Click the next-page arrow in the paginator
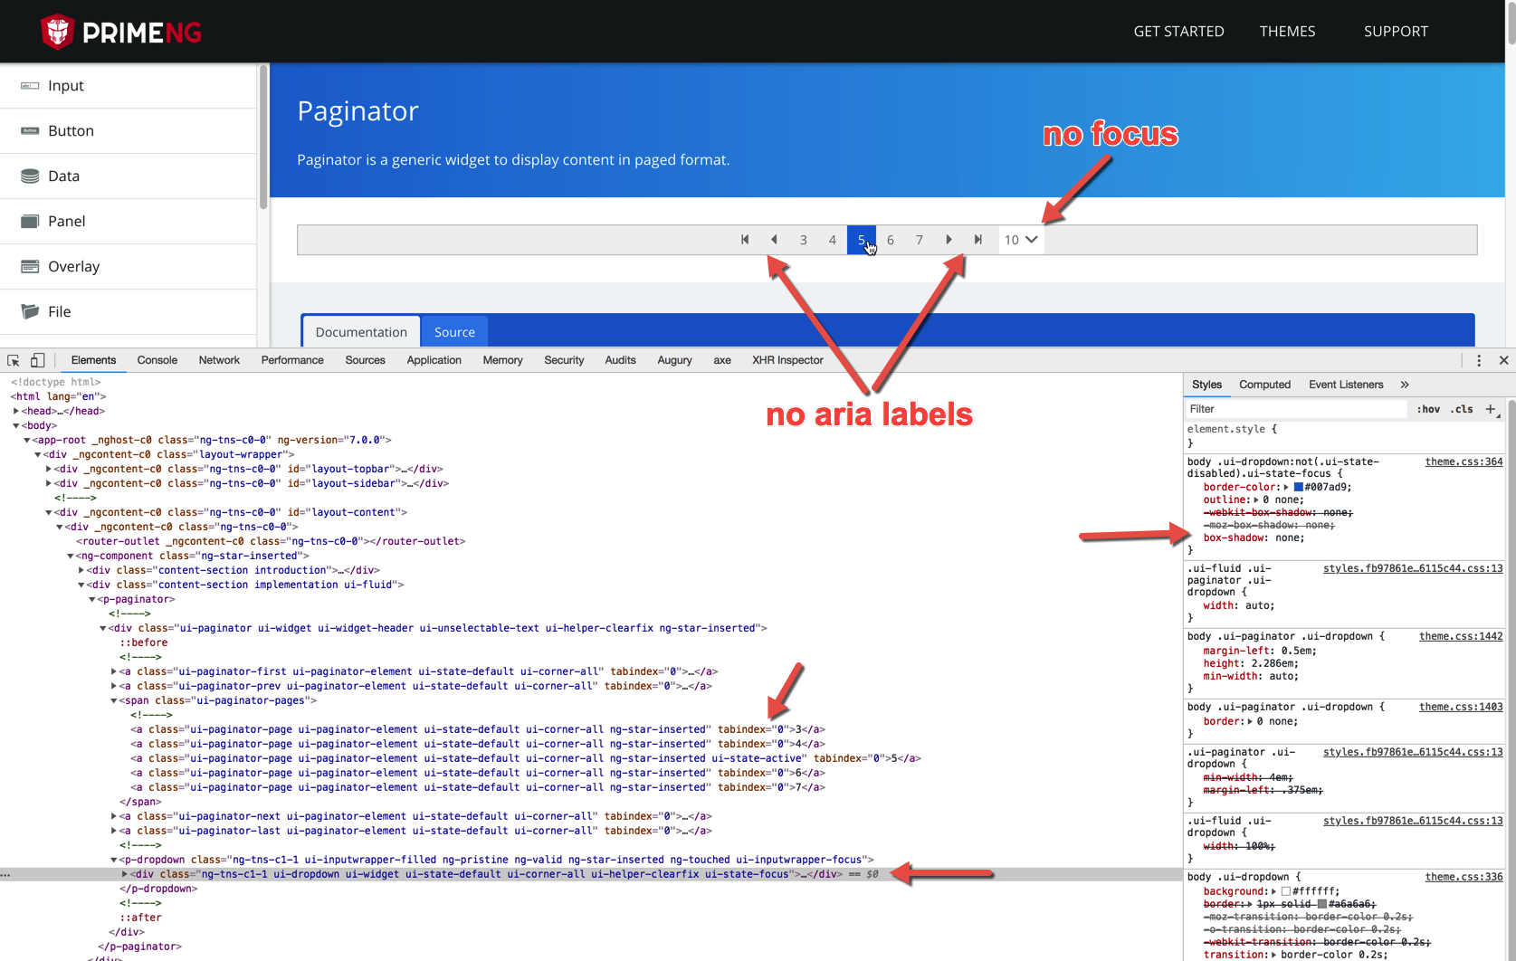1516x961 pixels. pos(949,240)
